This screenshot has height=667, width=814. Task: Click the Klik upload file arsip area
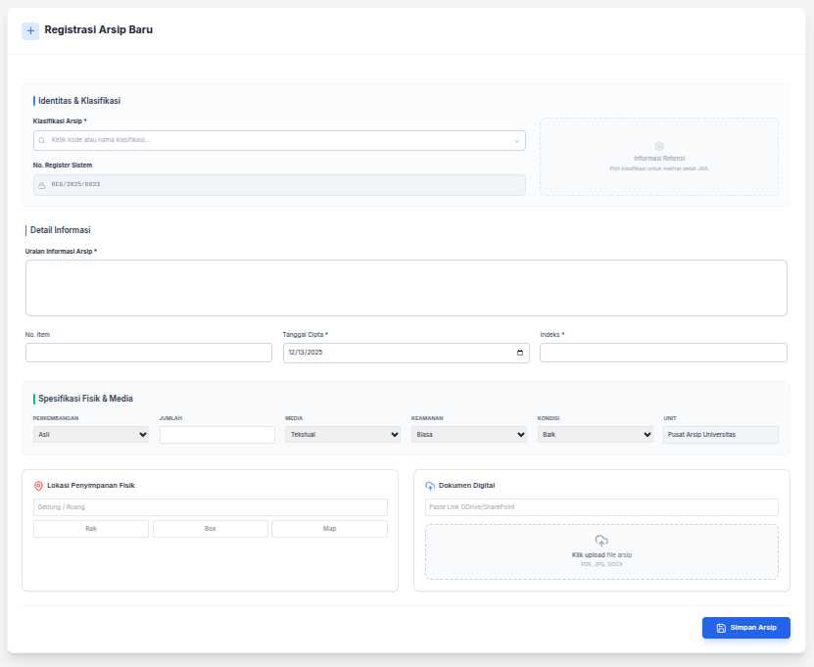pyautogui.click(x=601, y=552)
